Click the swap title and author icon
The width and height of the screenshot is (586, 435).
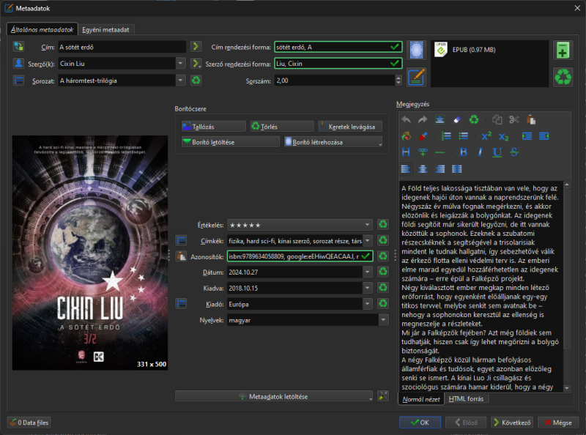tap(19, 47)
